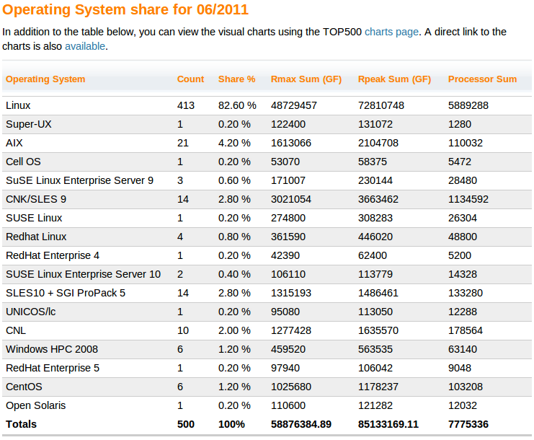
Task: Click SLES10 + SGI ProPack Rmax '1315193'
Action: [291, 293]
